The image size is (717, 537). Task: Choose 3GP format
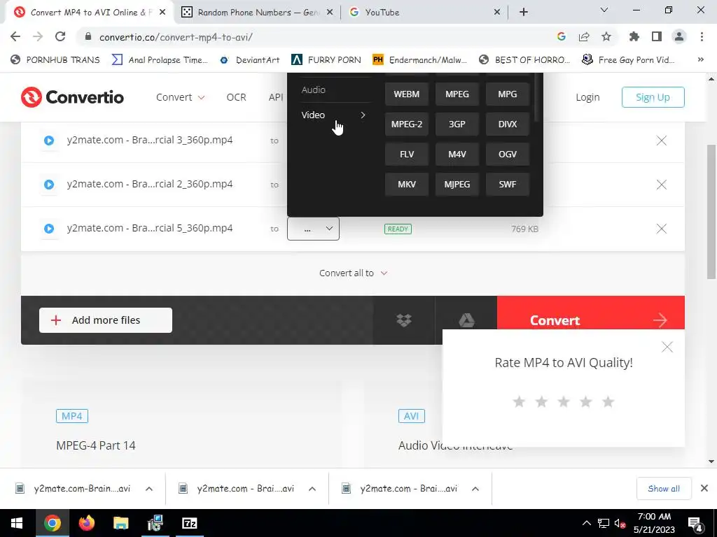tap(457, 124)
